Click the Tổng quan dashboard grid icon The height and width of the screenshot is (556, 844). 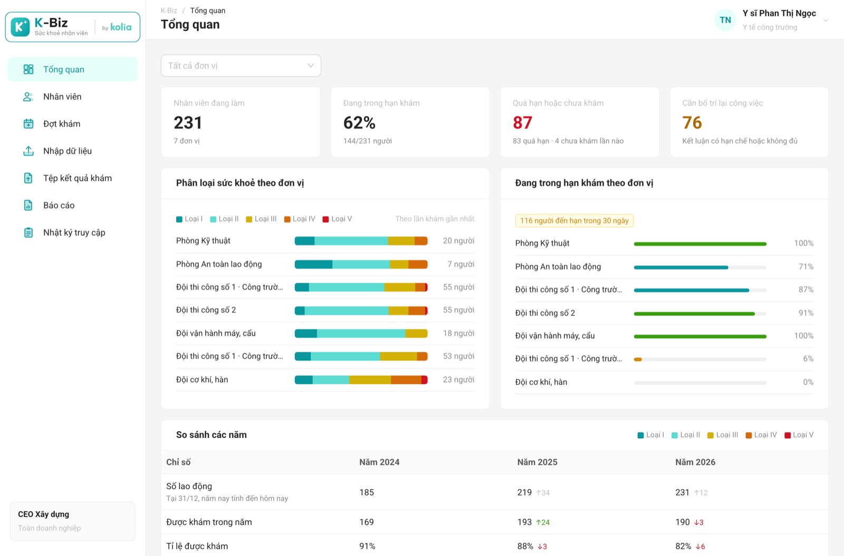(28, 69)
